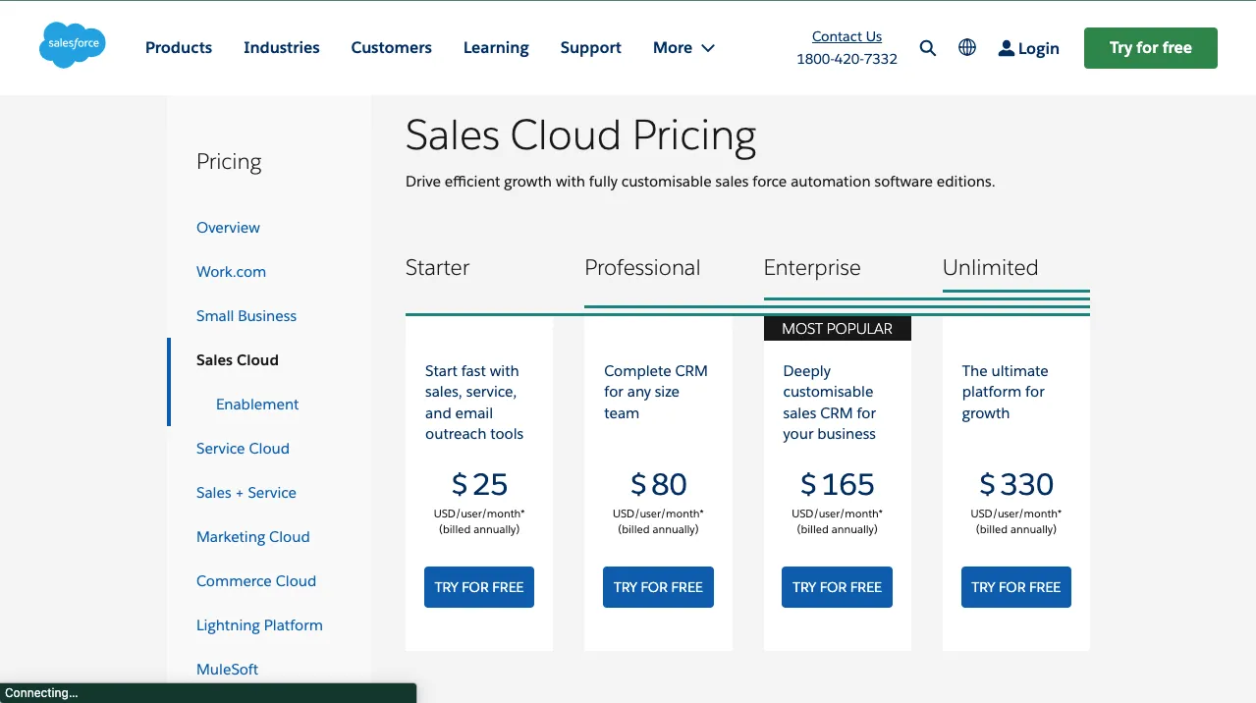Click the 'Drive efficient growth' subtitle text

[x=700, y=182]
